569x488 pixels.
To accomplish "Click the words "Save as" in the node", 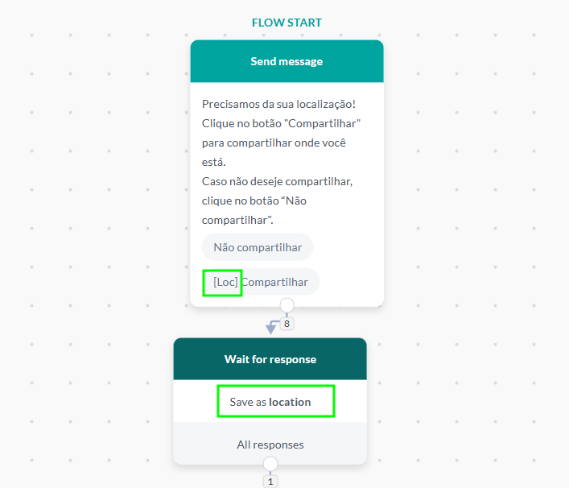I will (248, 402).
